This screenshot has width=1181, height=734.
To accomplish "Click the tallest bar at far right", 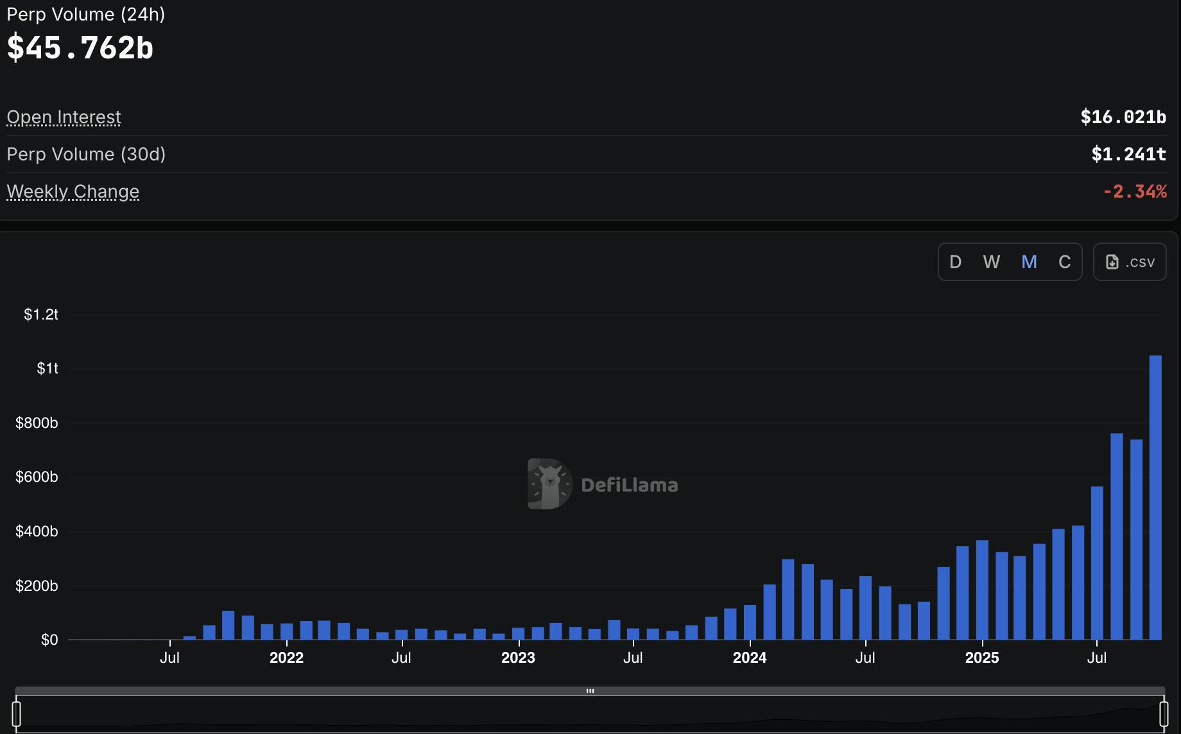I will 1157,497.
